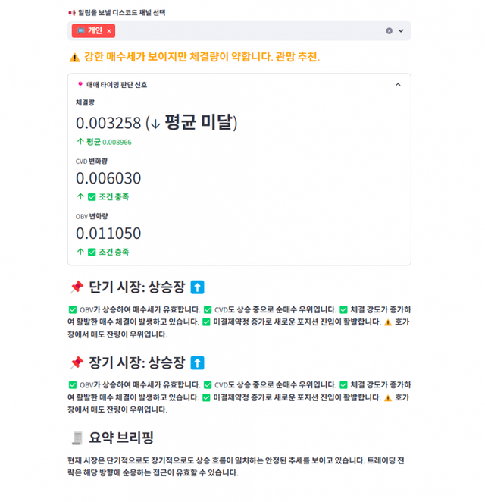Collapse the 매매 타이밍 판단 신호 expander chevron
This screenshot has width=485, height=502.
pyautogui.click(x=398, y=85)
